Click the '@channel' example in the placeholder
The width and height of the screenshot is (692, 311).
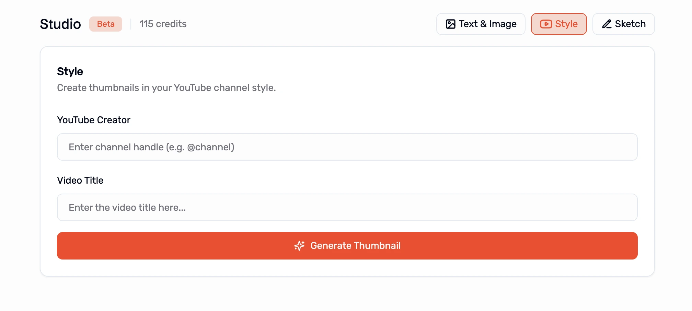210,147
